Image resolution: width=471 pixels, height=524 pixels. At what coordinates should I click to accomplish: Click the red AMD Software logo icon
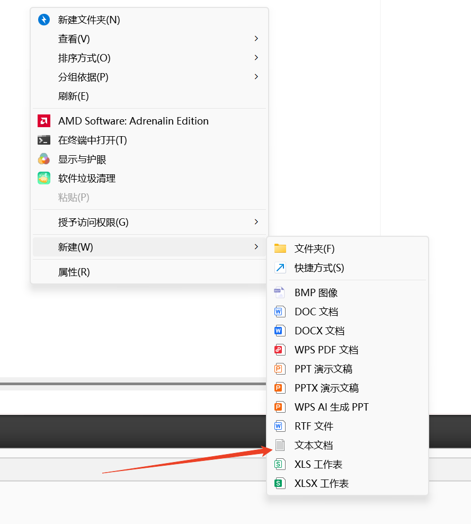(x=44, y=121)
